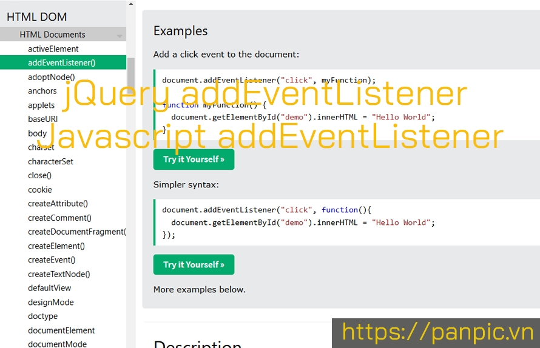Open createTextNode() reference link

click(x=59, y=274)
